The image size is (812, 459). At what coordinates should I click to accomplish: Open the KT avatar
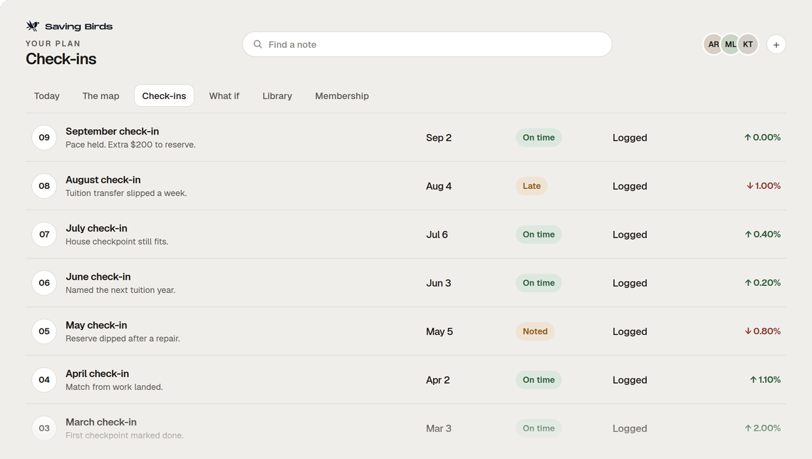748,45
